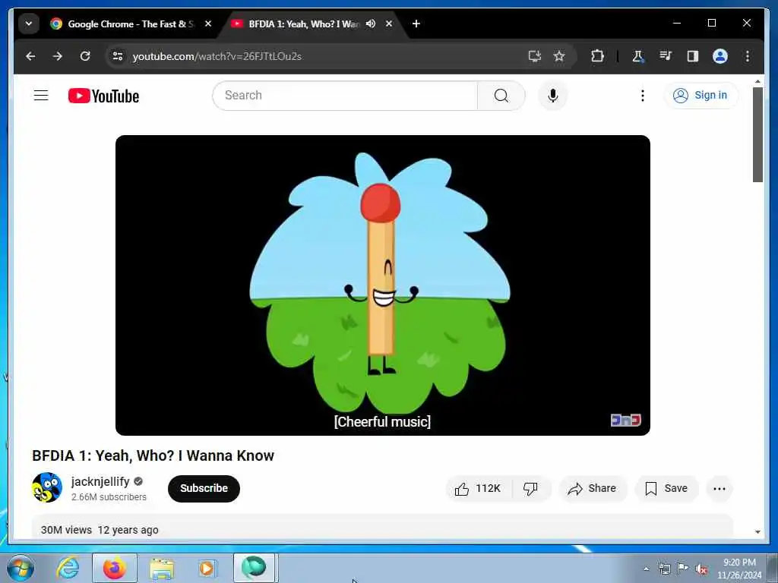
Task: Click the page vertical scrollbar thumb
Action: click(757, 135)
